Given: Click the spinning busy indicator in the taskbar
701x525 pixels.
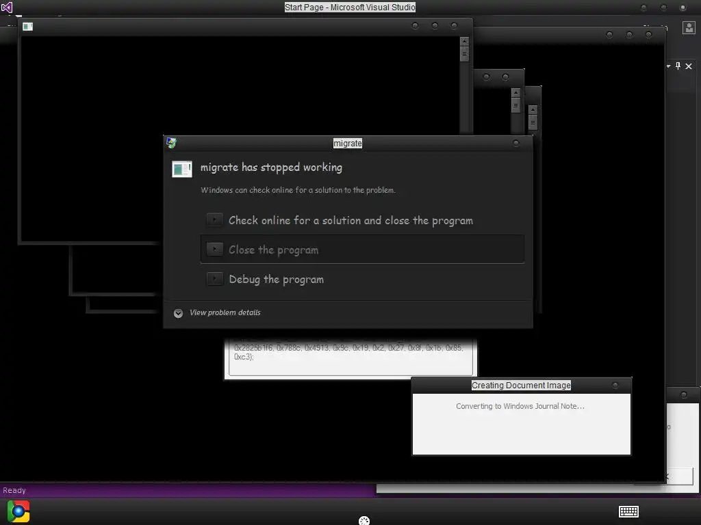Looking at the screenshot, I should tap(364, 520).
